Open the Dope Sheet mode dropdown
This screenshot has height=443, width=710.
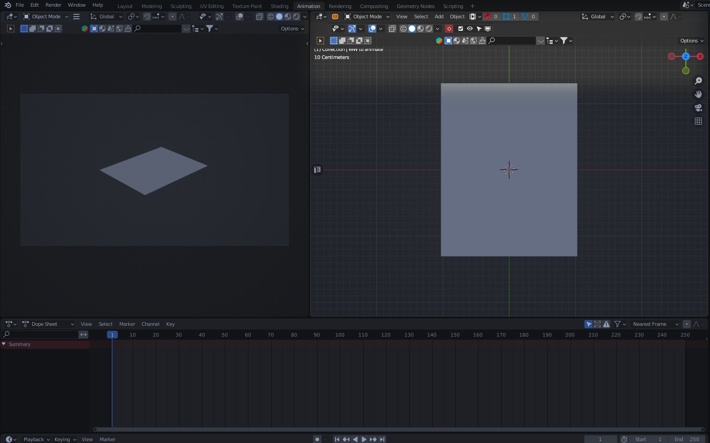(x=48, y=324)
